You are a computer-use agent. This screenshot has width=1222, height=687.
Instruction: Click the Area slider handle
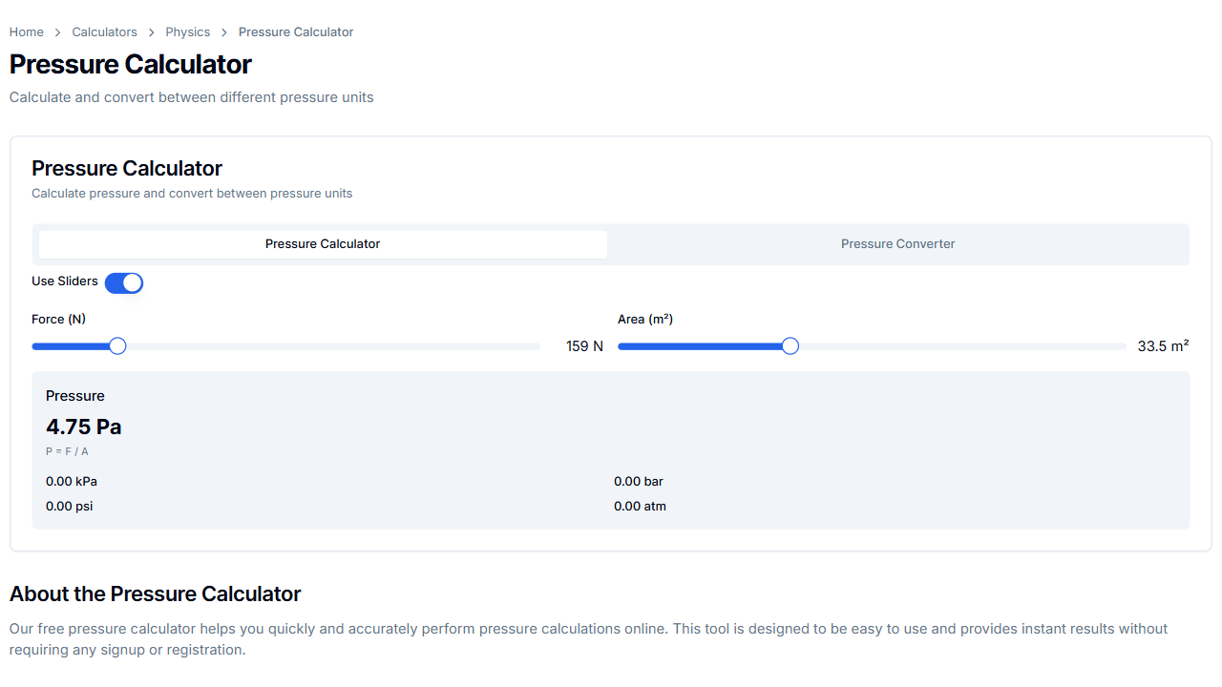790,346
